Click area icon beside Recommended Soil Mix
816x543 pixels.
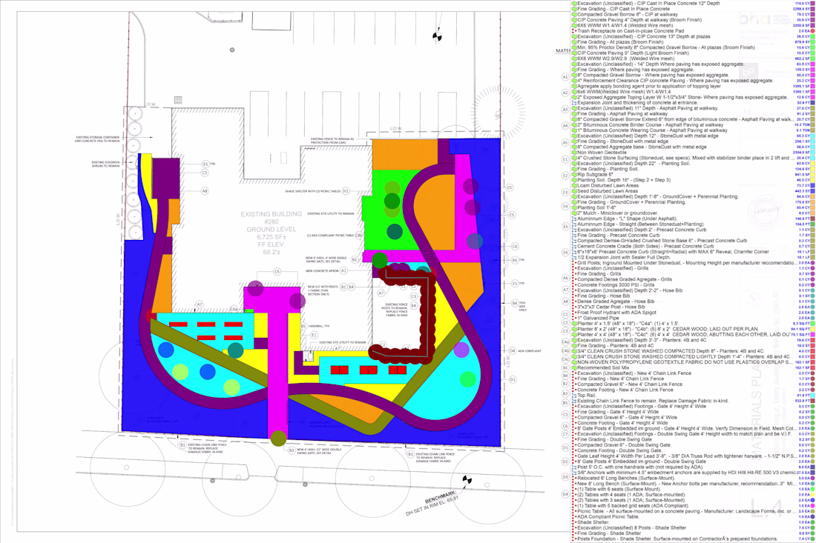click(574, 368)
